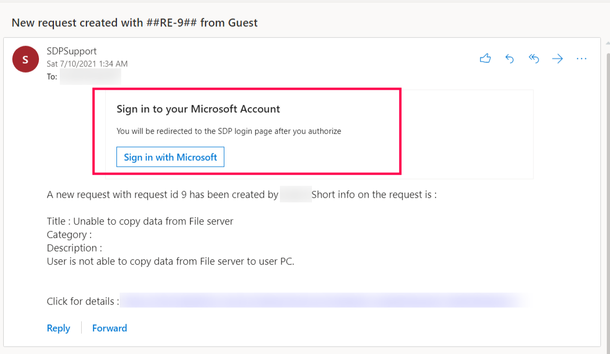610x354 pixels.
Task: Select the SDPSupport sender name
Action: 72,51
